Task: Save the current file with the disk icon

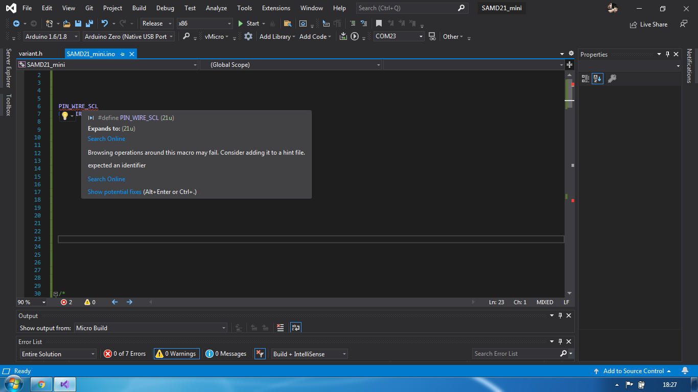Action: (78, 23)
